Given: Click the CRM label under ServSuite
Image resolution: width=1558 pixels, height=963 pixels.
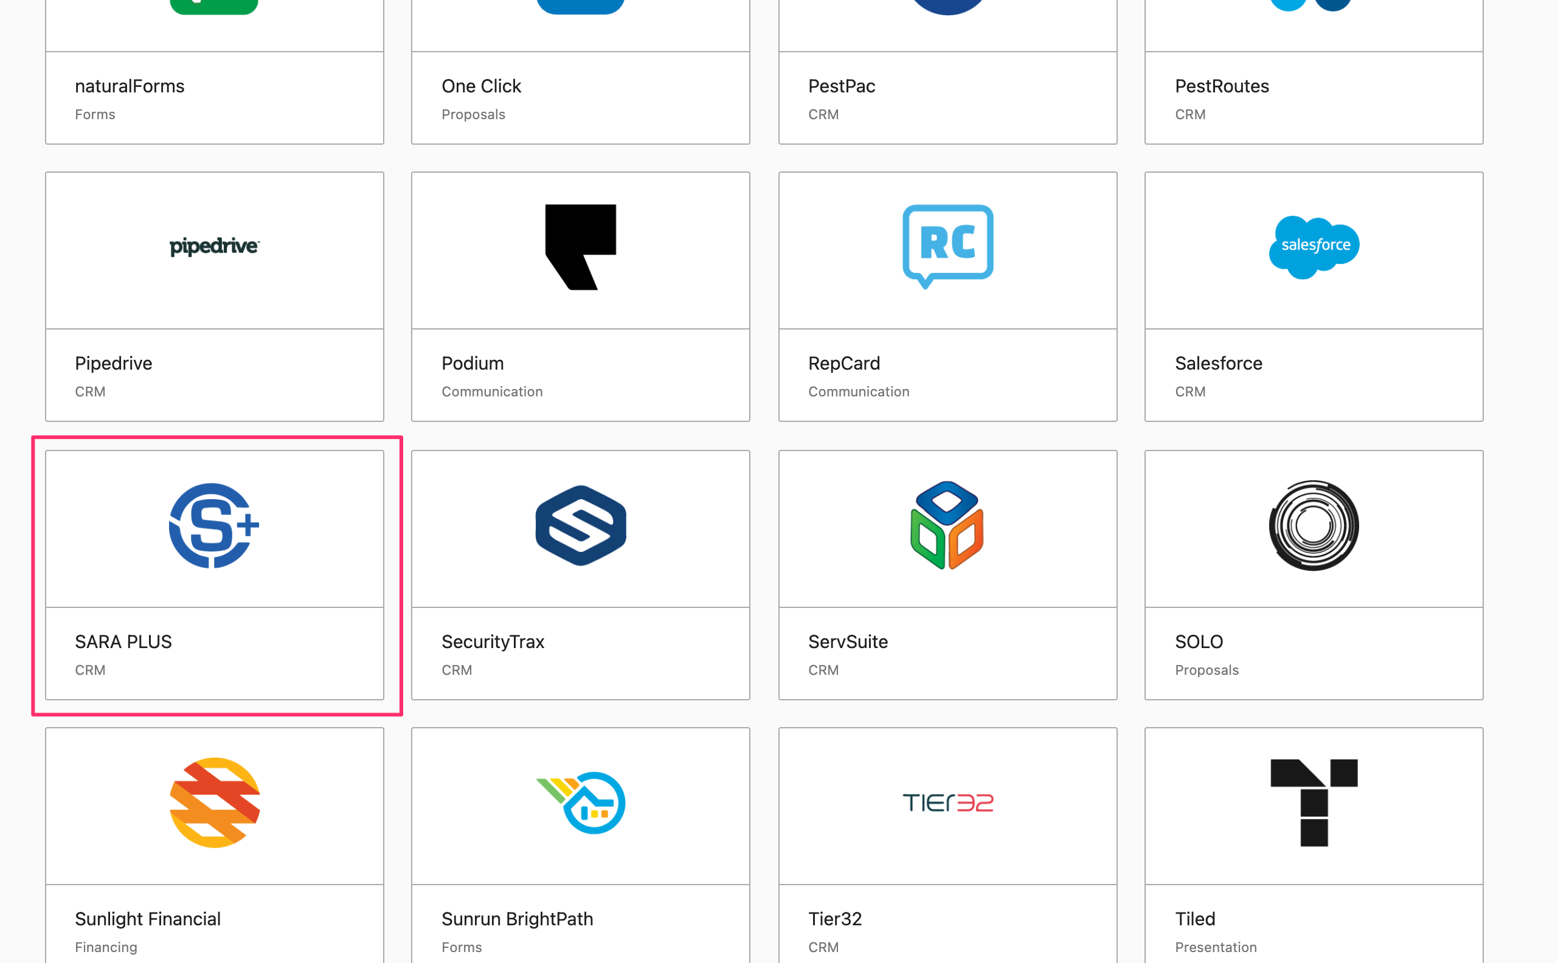Looking at the screenshot, I should click(823, 670).
